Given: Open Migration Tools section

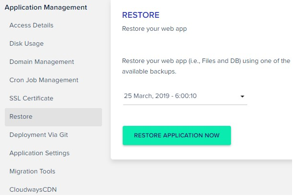Looking at the screenshot, I should pyautogui.click(x=32, y=171).
